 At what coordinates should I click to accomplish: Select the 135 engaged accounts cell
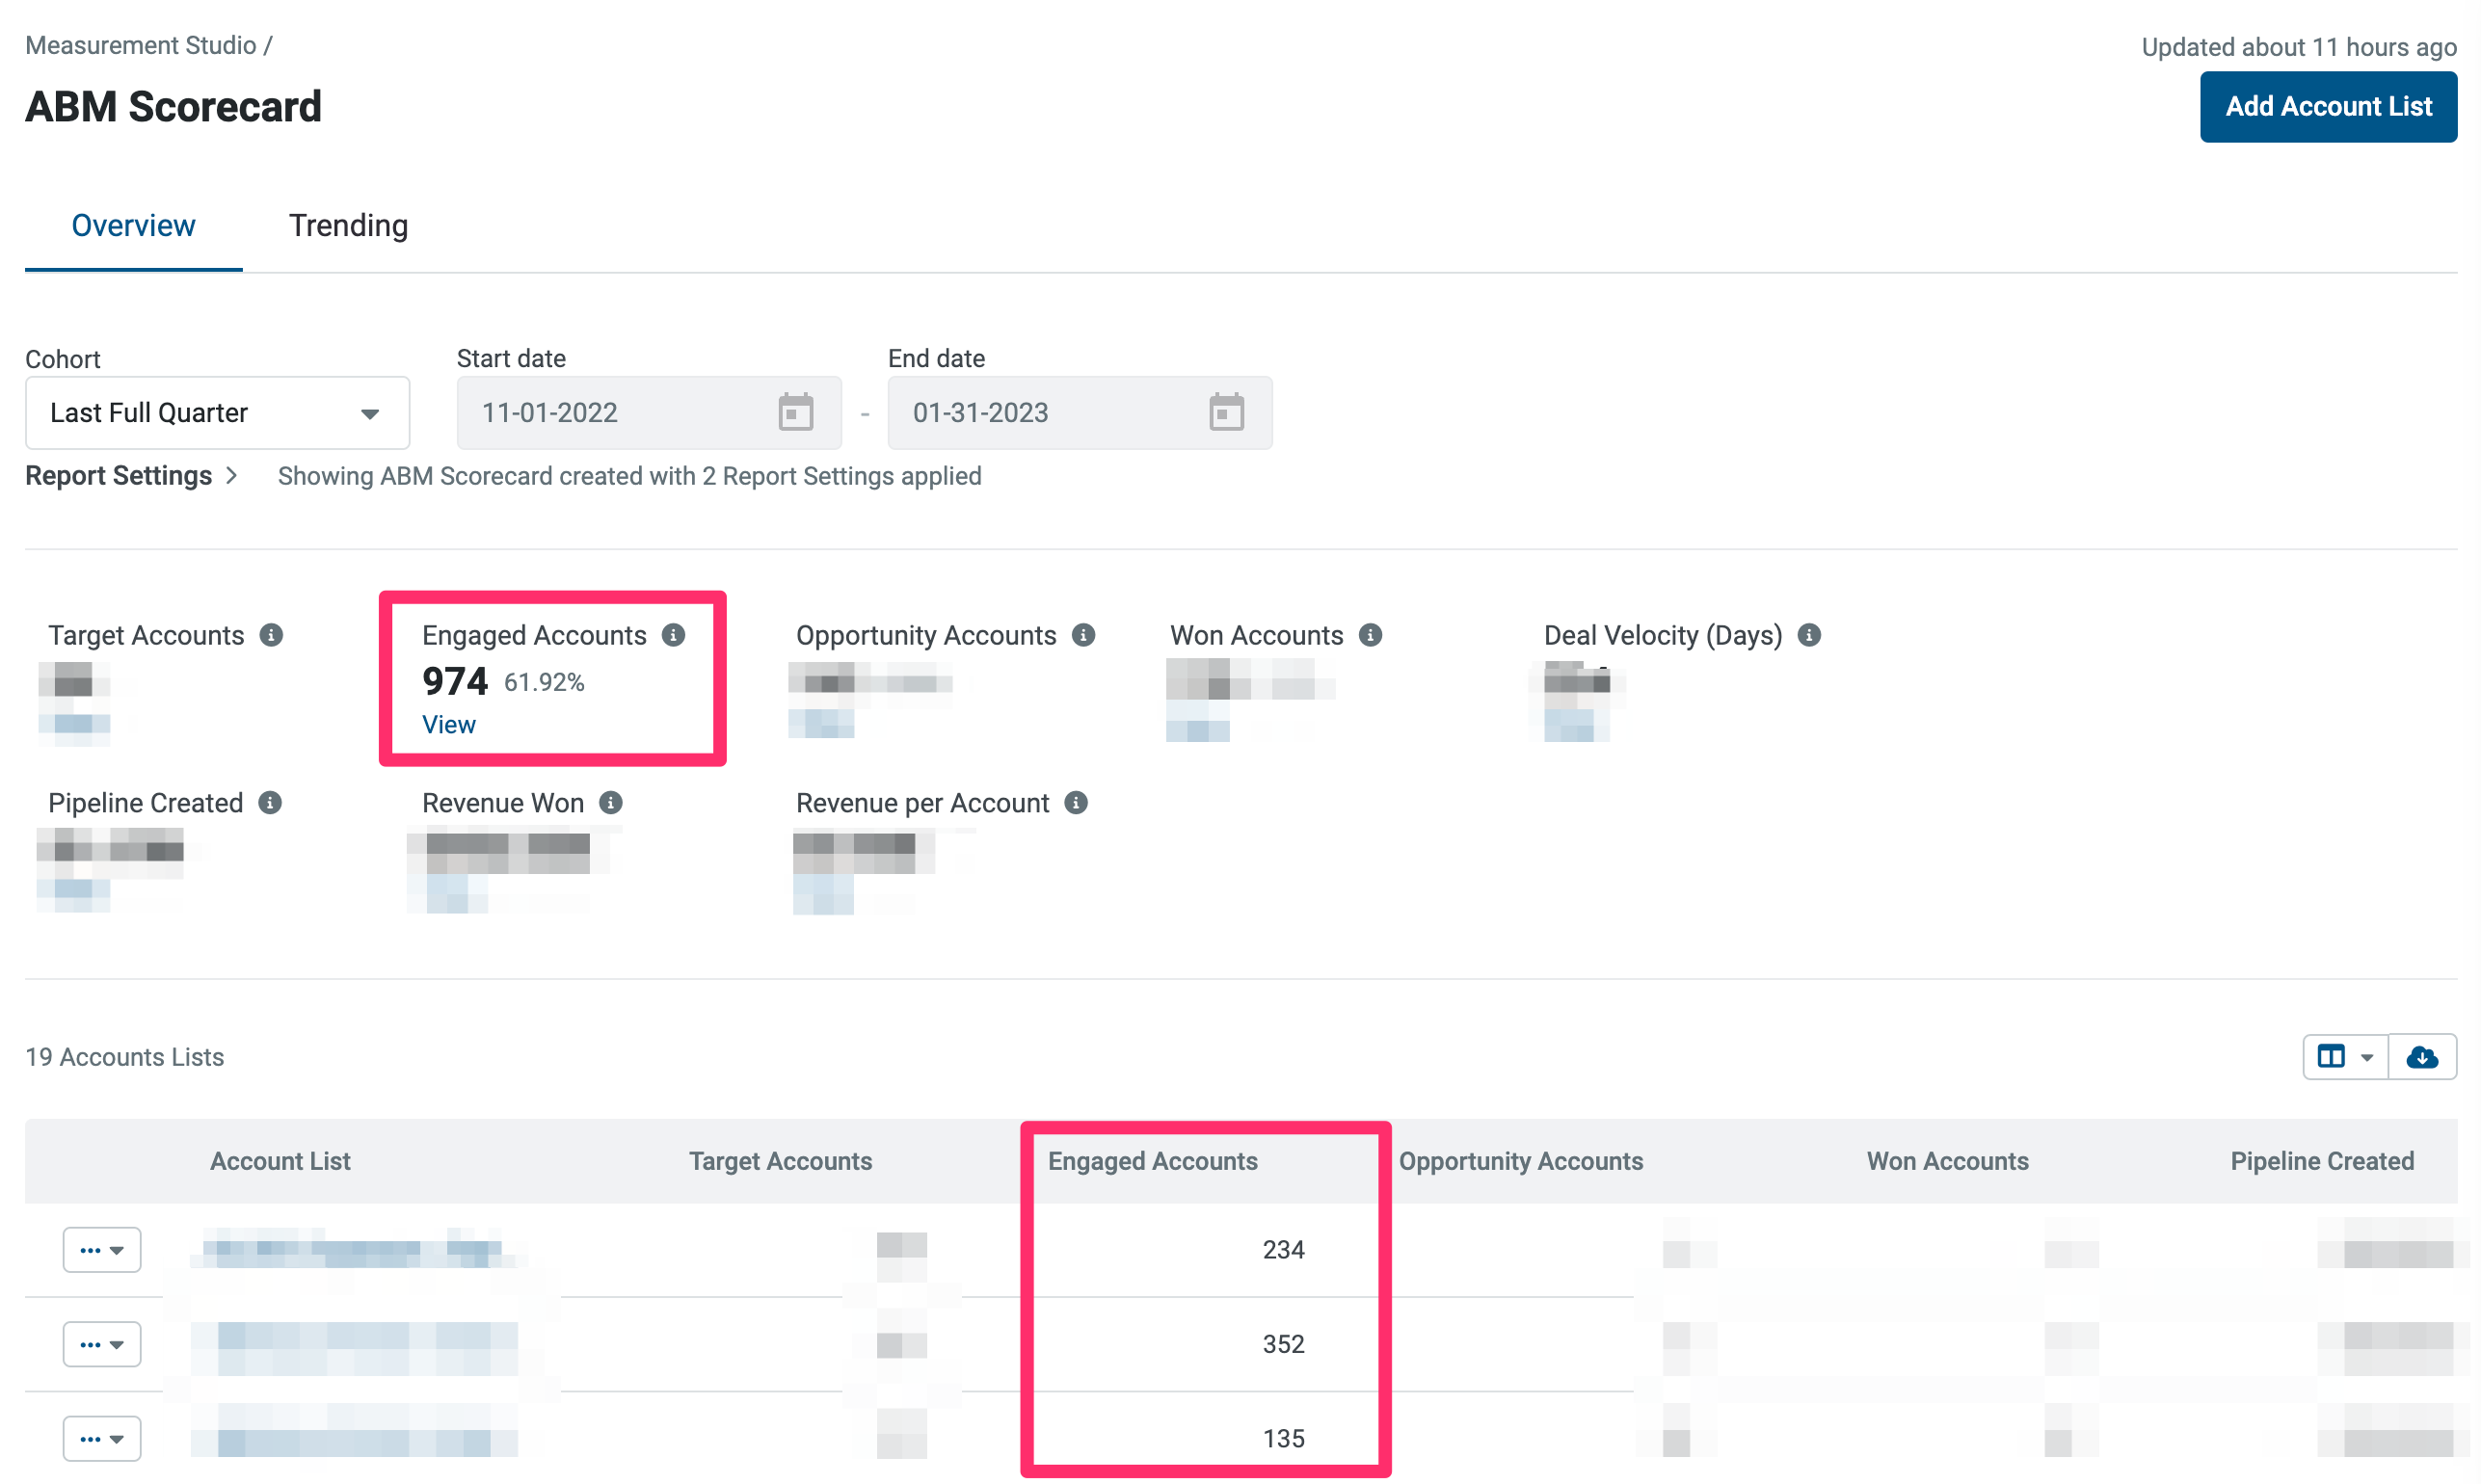tap(1284, 1439)
